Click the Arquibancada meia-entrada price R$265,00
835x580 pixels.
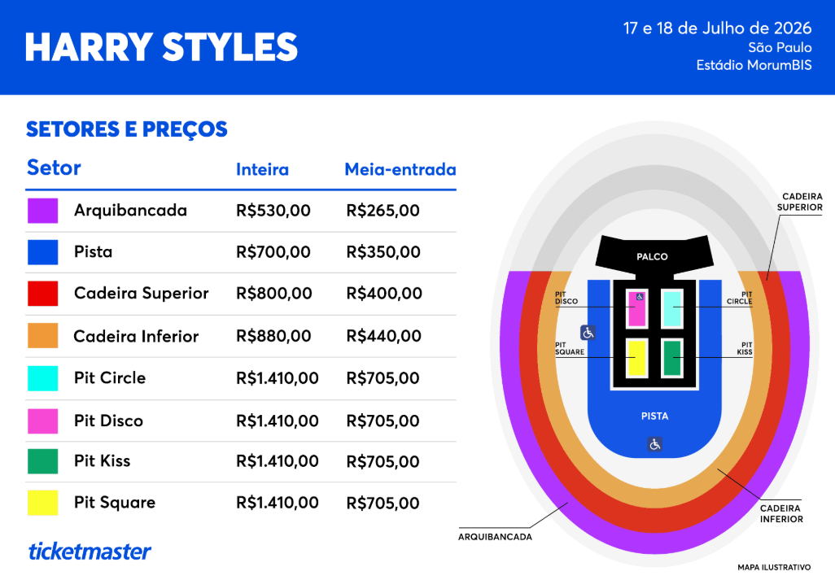[x=383, y=211]
